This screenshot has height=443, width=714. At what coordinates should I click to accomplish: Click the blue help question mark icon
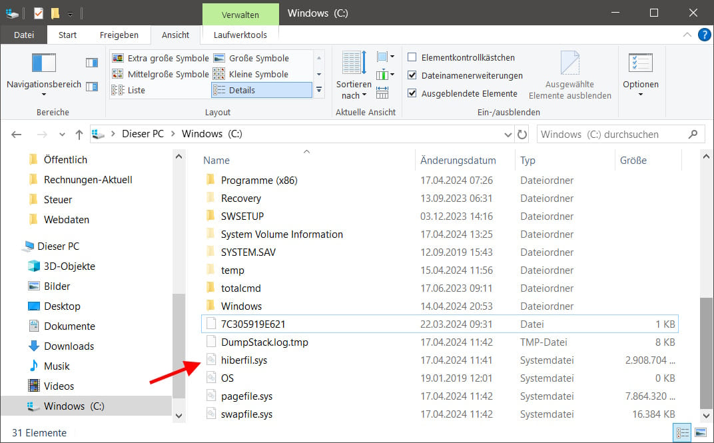click(x=703, y=35)
